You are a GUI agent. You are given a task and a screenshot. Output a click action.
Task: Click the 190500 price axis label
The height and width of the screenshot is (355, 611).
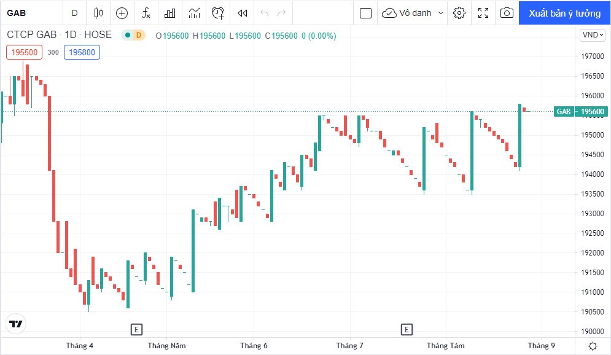(x=593, y=311)
